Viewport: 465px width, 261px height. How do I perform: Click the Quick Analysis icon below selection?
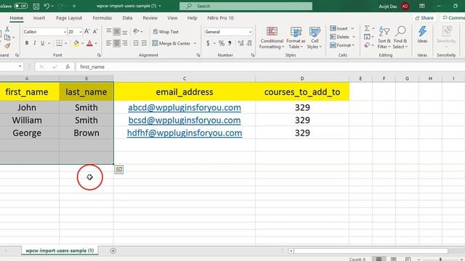[x=119, y=170]
